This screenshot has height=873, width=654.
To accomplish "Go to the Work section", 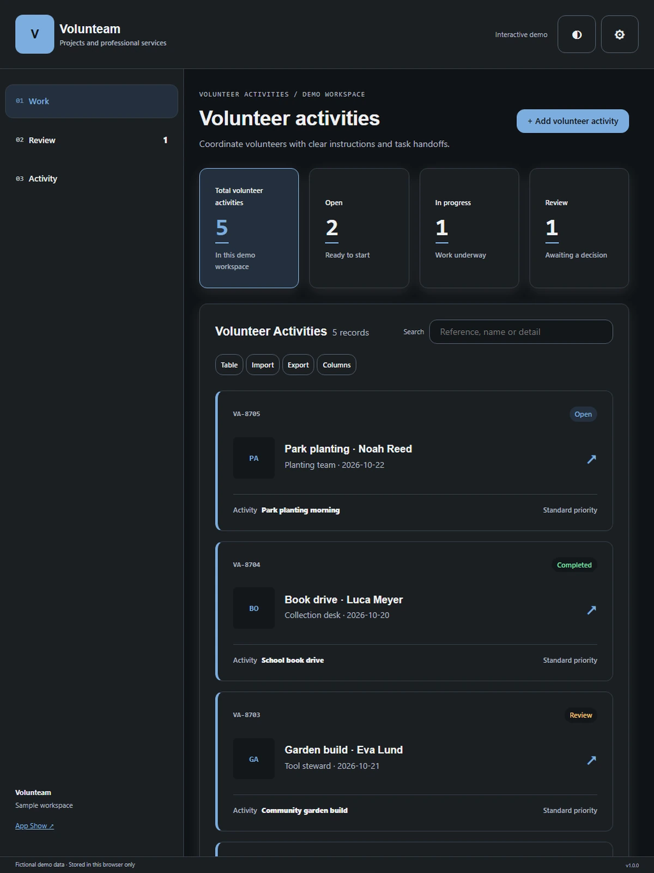I will point(92,101).
